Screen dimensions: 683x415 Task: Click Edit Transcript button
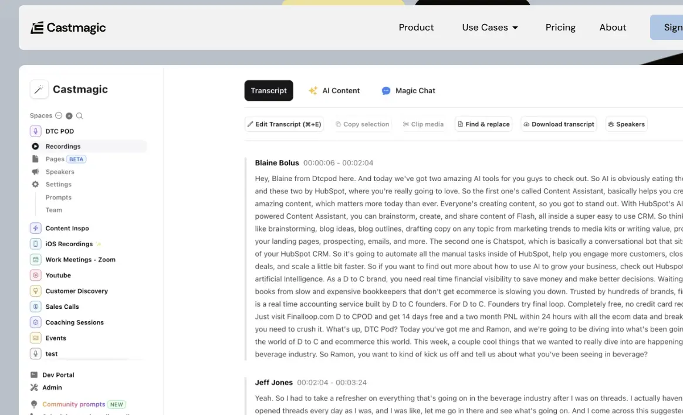(x=284, y=124)
